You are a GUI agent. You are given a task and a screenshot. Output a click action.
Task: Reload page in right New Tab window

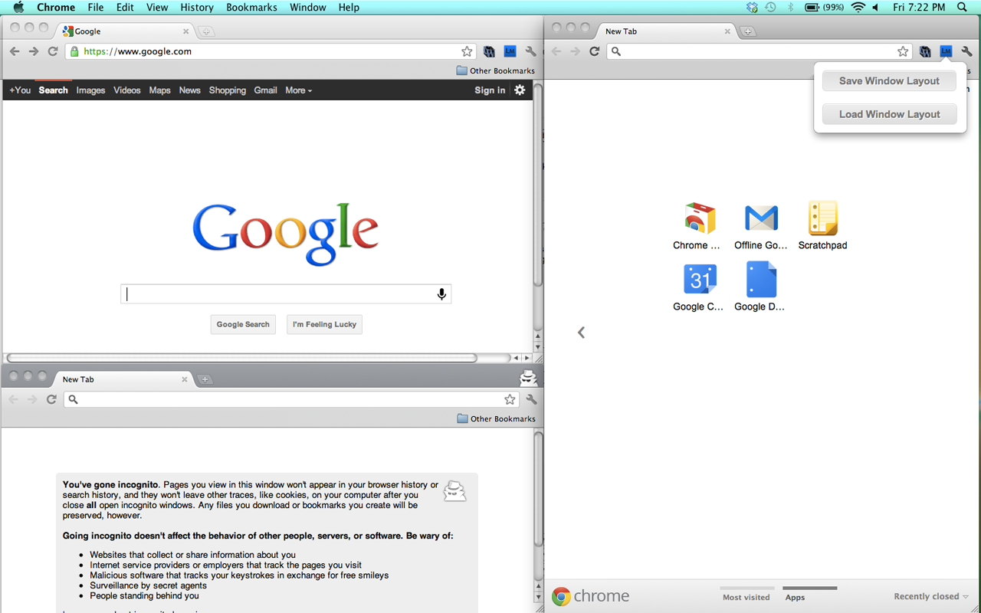594,51
